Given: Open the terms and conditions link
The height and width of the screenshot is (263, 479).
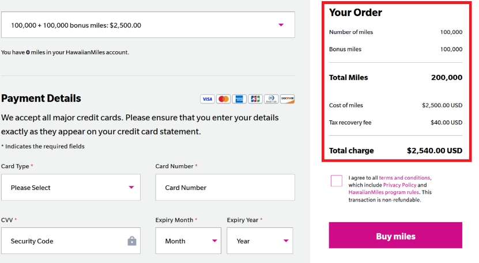Looking at the screenshot, I should [x=405, y=178].
